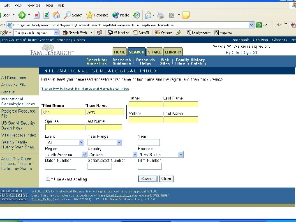
Task: Go to the browser Home icon
Action: [56, 15]
